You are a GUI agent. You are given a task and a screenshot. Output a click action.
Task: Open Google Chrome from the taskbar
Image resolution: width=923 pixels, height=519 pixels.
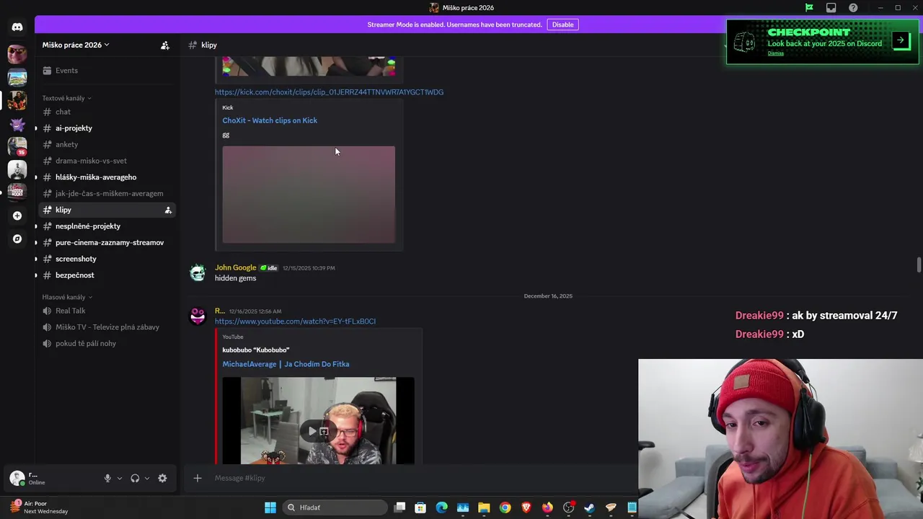point(505,507)
